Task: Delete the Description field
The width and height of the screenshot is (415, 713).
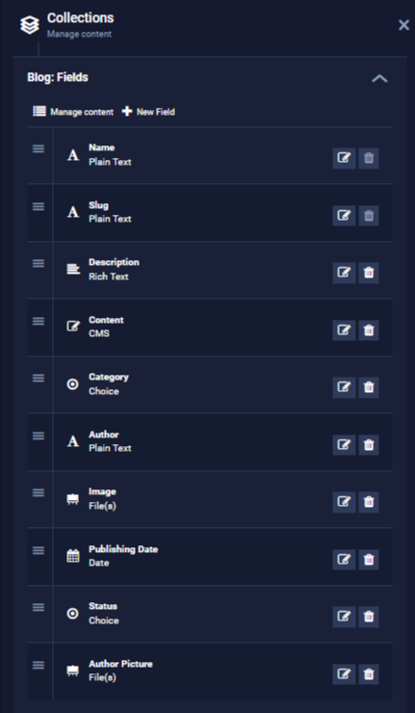Action: tap(369, 273)
